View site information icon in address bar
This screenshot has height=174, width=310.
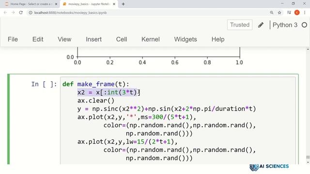[x=31, y=13]
